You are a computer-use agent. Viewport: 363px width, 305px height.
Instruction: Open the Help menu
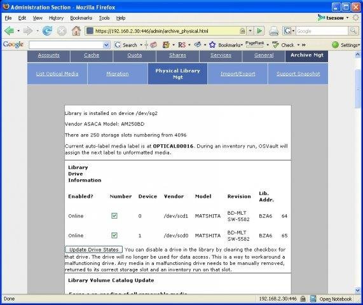tap(121, 18)
